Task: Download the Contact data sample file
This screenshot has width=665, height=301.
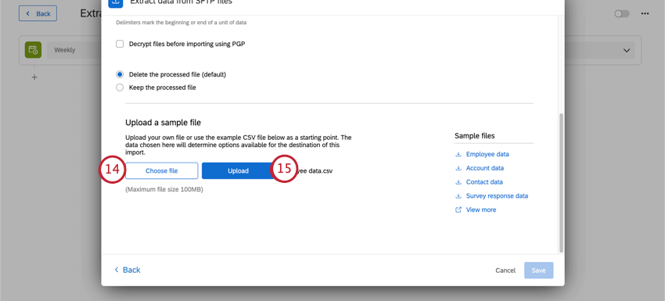Action: 484,182
